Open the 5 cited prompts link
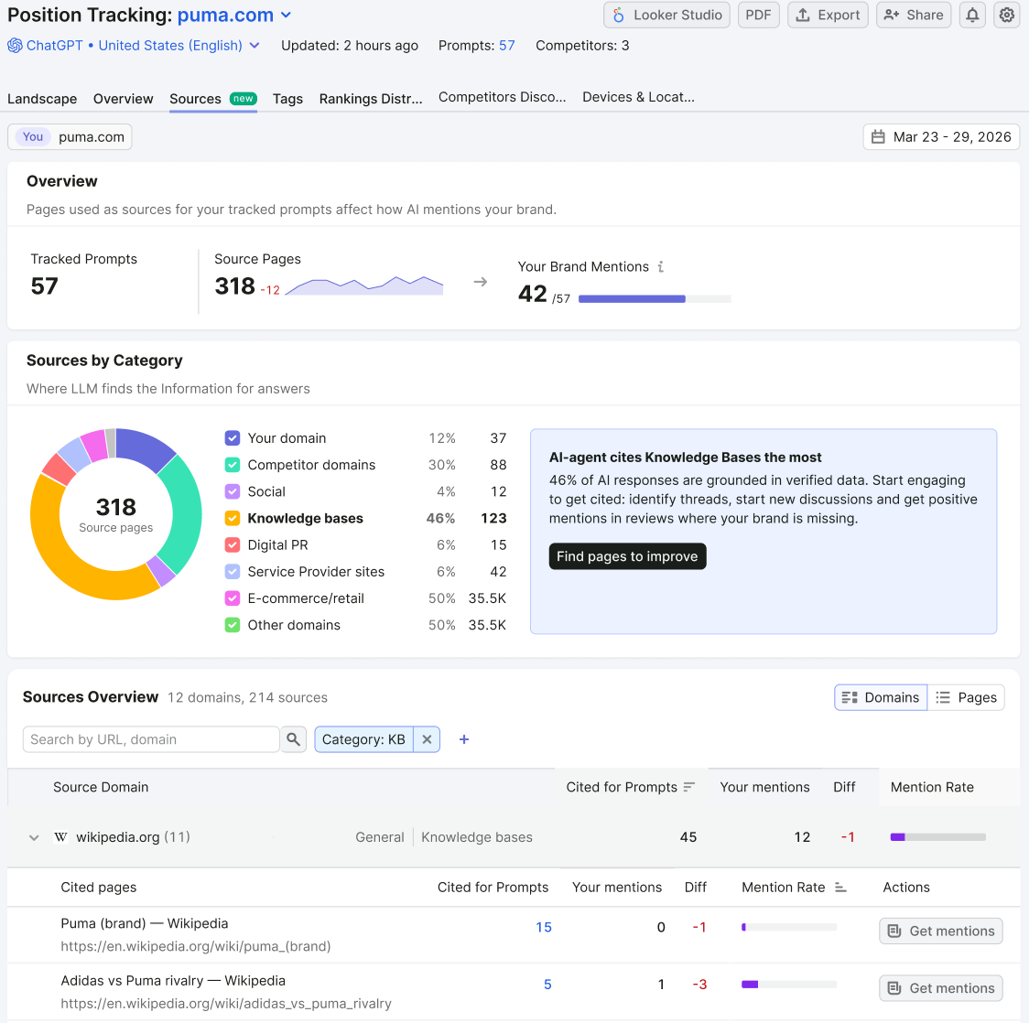The image size is (1029, 1023). pyautogui.click(x=547, y=985)
